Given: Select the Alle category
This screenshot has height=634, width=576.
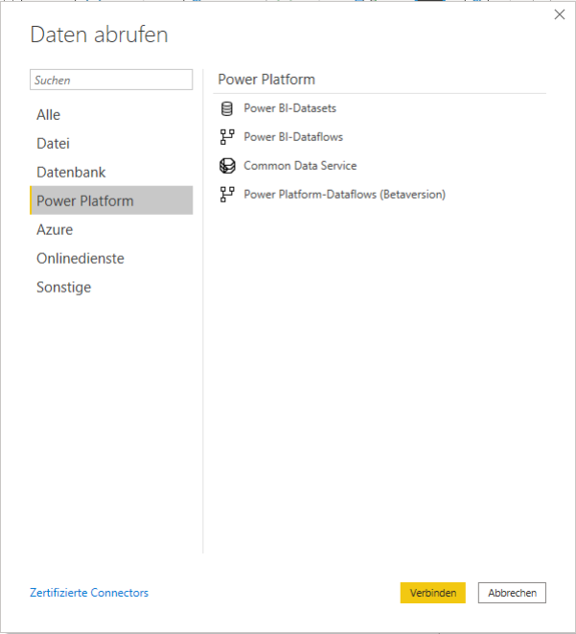Looking at the screenshot, I should 111,115.
